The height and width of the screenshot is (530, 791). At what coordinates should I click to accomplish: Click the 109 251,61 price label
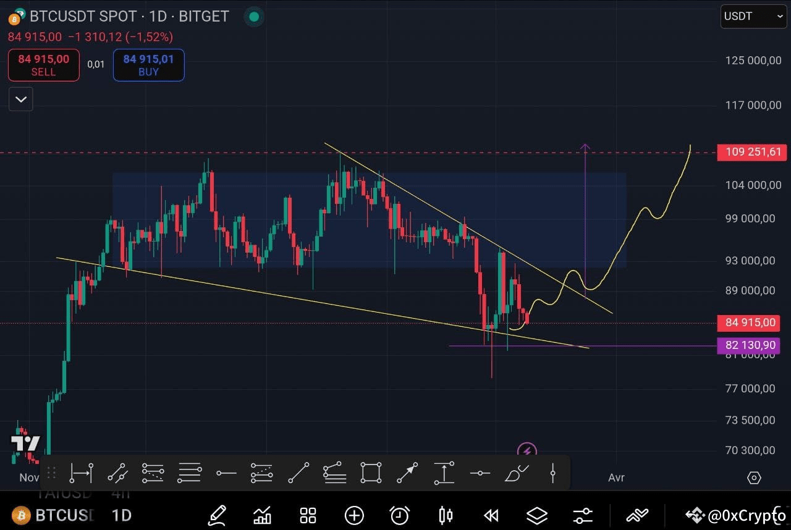click(753, 152)
